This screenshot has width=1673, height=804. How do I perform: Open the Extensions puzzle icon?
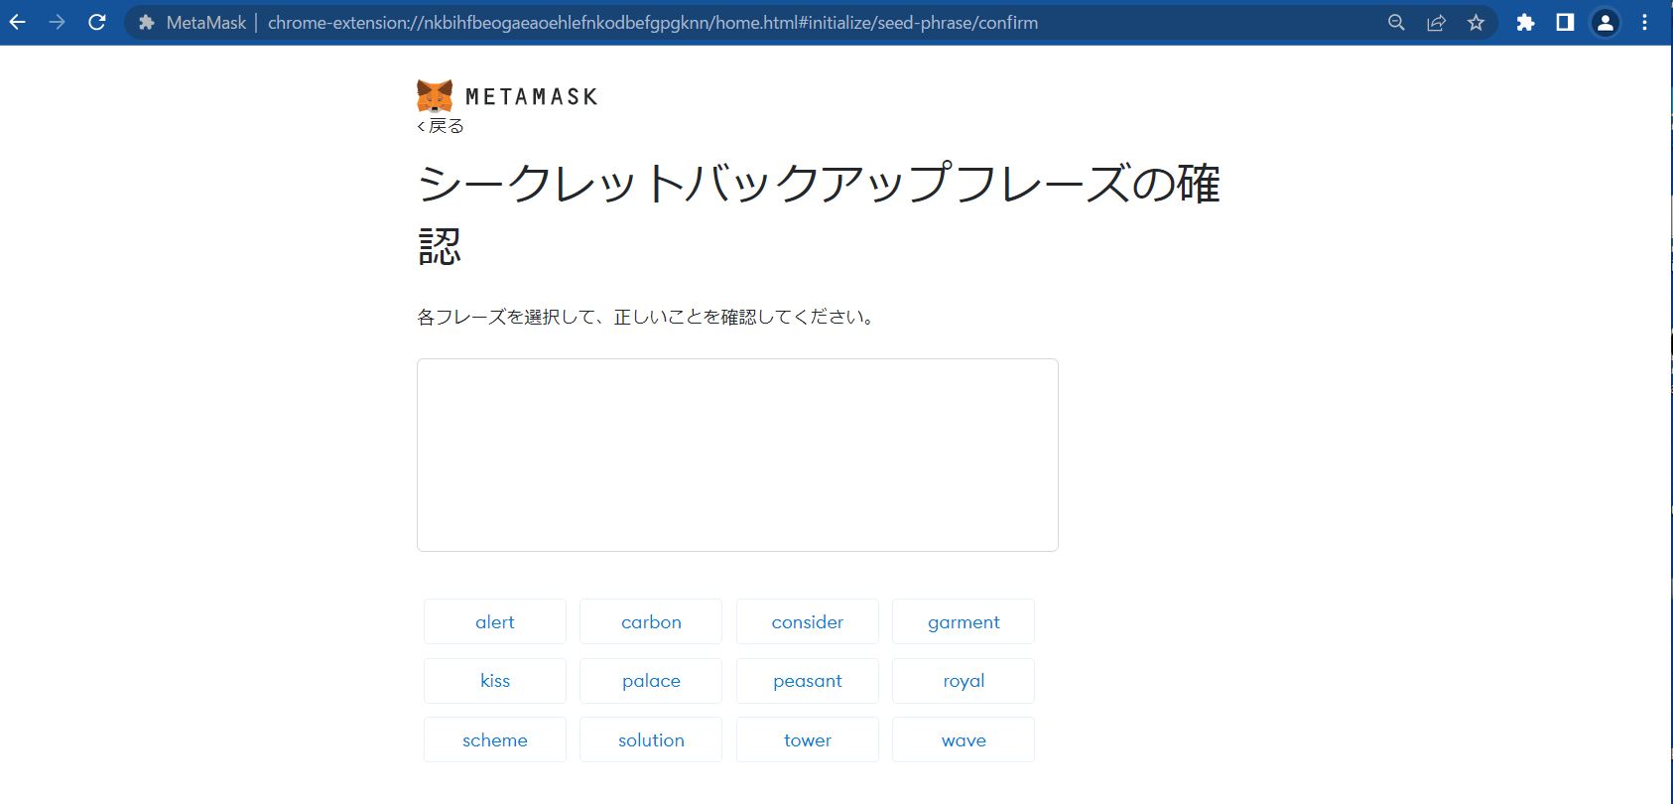(x=1525, y=22)
